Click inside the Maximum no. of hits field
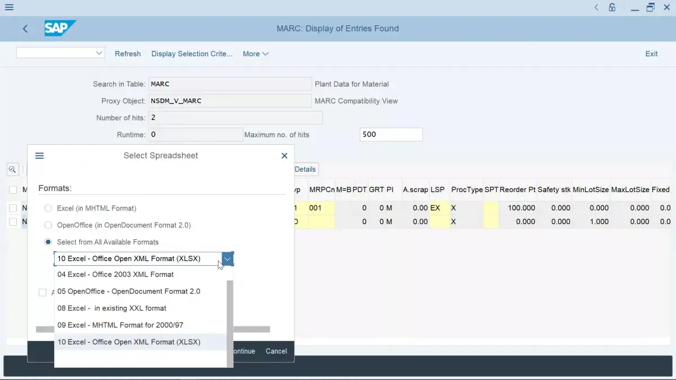This screenshot has height=380, width=676. pyautogui.click(x=390, y=134)
